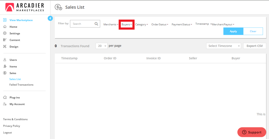Viewport: 269px width, 139px height.
Task: Click the Home house icon
Action: tap(5, 26)
